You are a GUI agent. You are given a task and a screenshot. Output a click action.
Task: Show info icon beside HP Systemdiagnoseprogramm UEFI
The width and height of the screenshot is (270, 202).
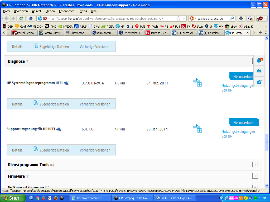[66, 83]
